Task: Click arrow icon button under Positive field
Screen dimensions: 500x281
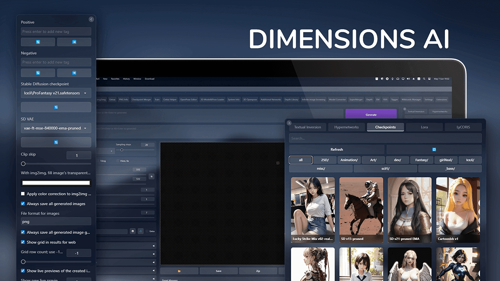Action: (74, 42)
